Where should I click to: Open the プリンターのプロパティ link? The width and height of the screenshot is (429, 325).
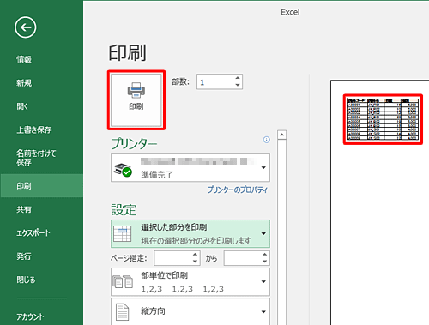(x=238, y=190)
